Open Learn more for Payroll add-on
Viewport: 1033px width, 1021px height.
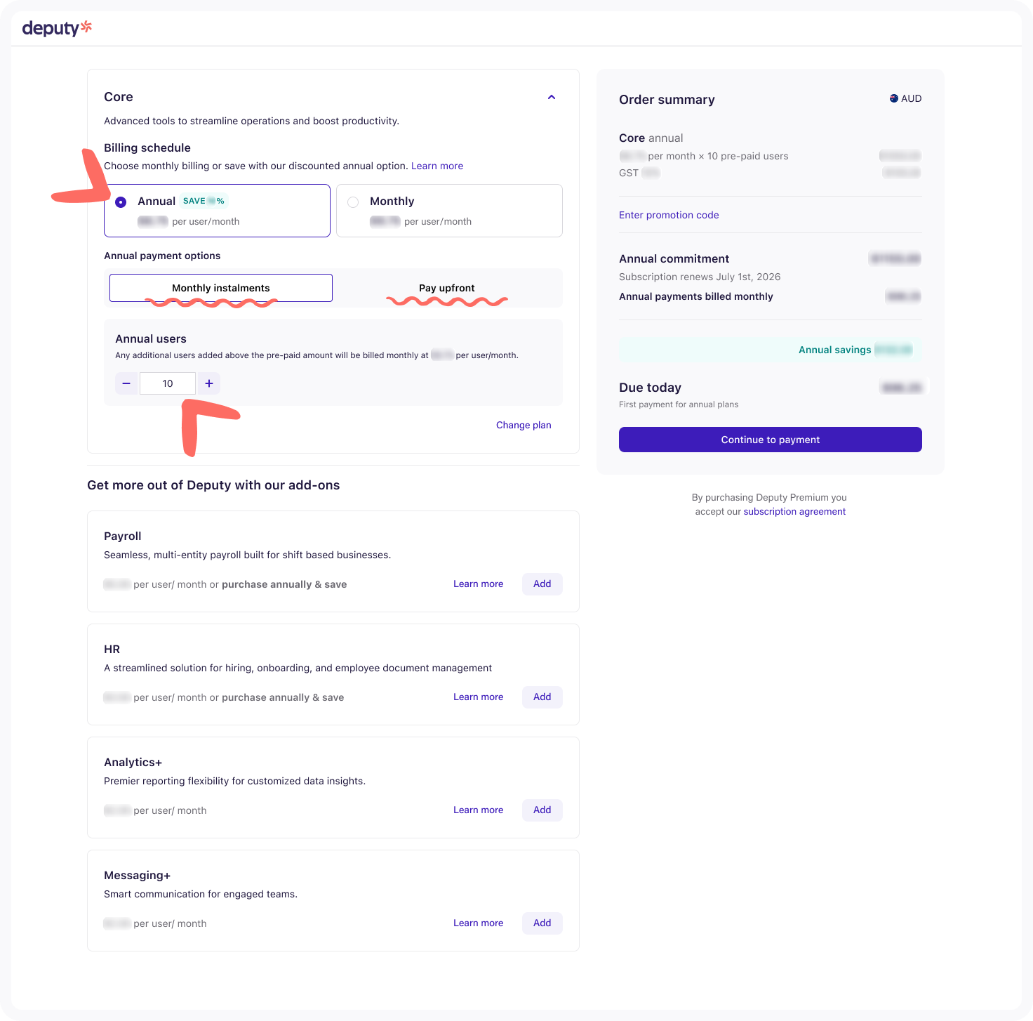click(478, 584)
